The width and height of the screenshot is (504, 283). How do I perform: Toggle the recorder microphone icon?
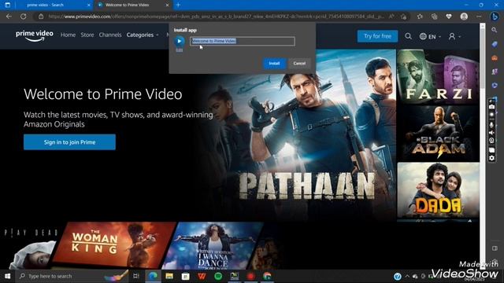pyautogui.click(x=491, y=124)
